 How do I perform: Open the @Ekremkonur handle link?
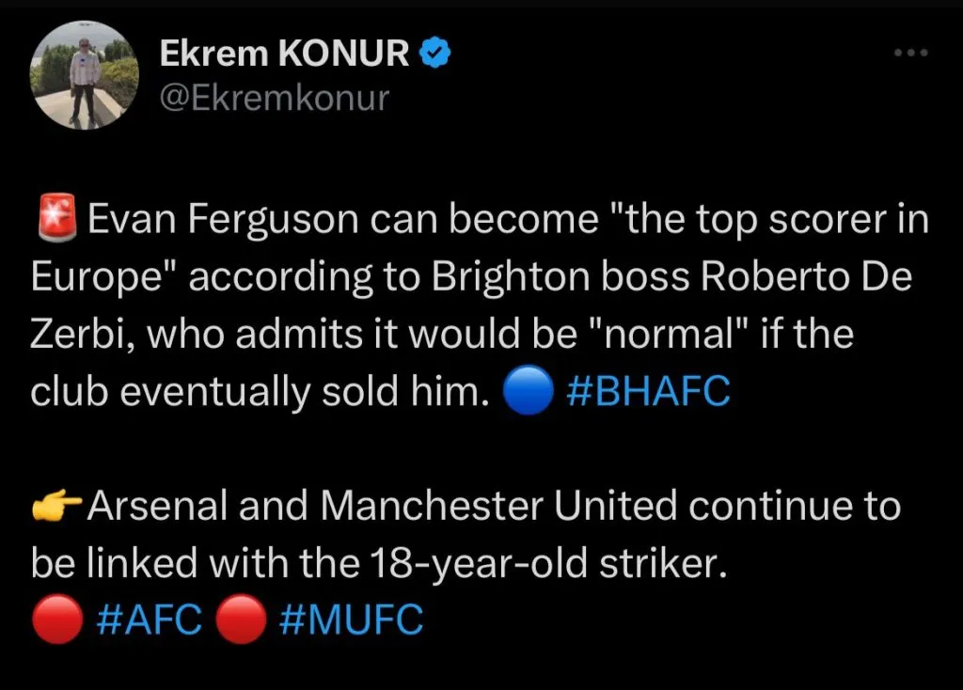(274, 98)
